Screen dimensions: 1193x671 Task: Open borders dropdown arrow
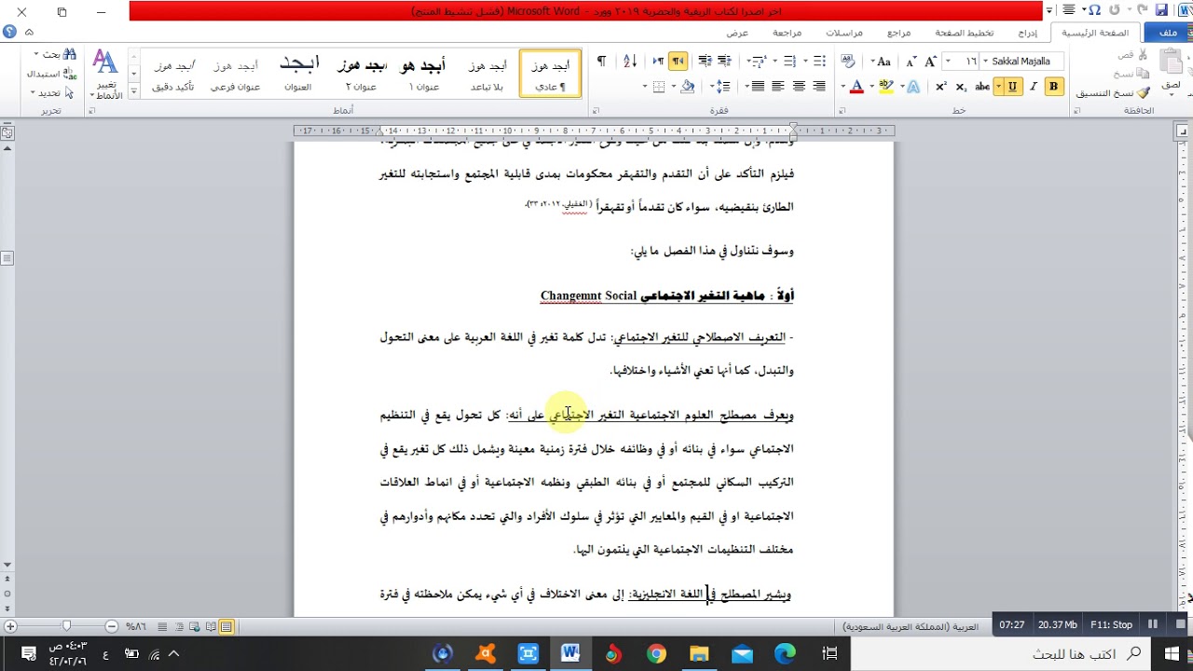(645, 86)
